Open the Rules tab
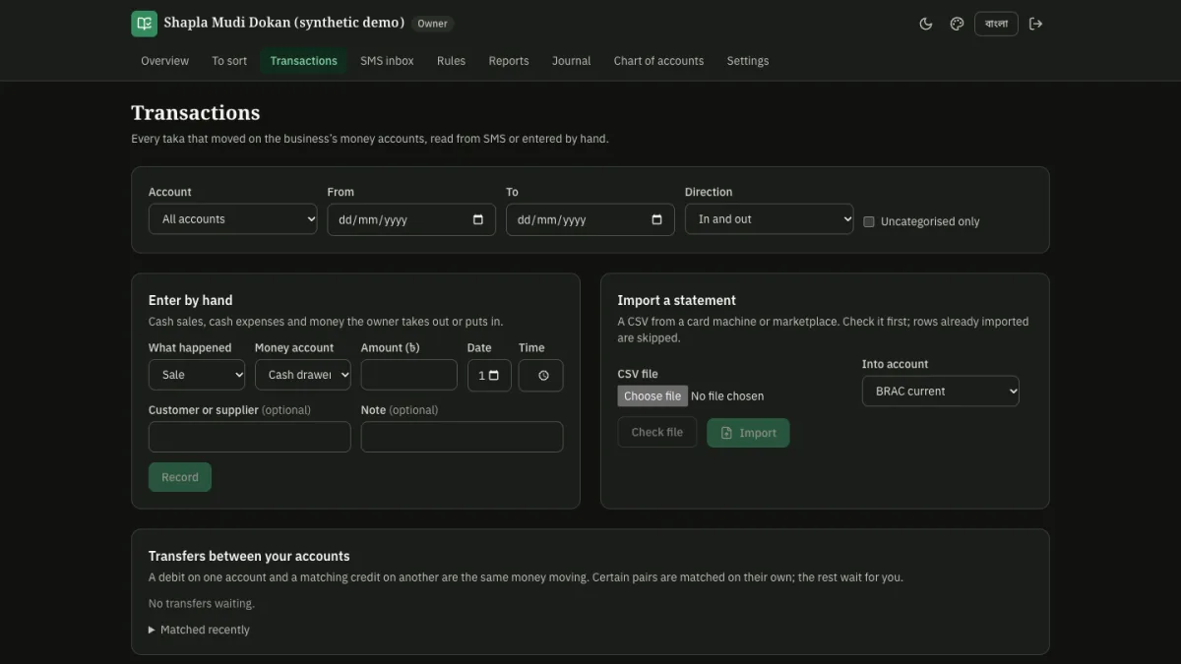Image resolution: width=1181 pixels, height=664 pixels. tap(451, 61)
